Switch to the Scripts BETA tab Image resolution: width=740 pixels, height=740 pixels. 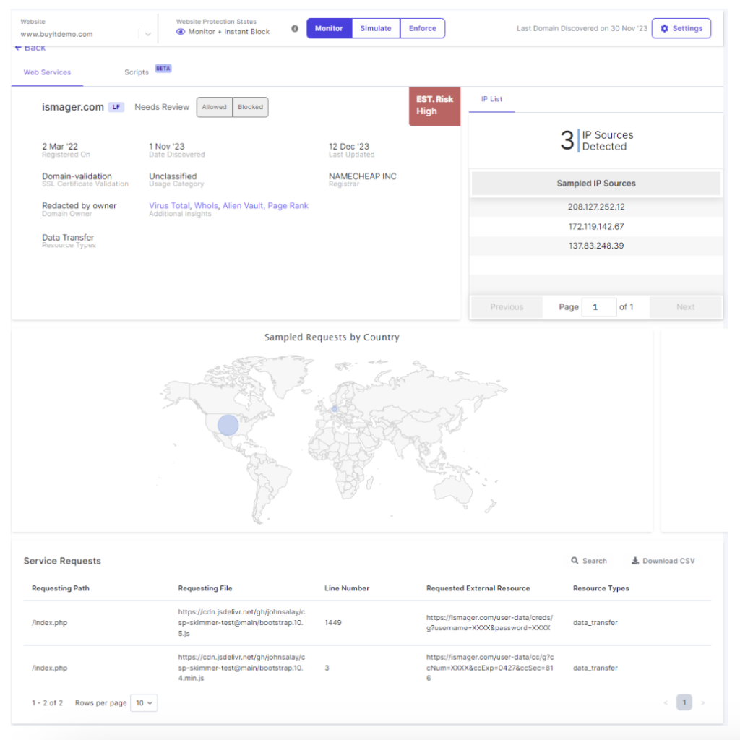[137, 72]
